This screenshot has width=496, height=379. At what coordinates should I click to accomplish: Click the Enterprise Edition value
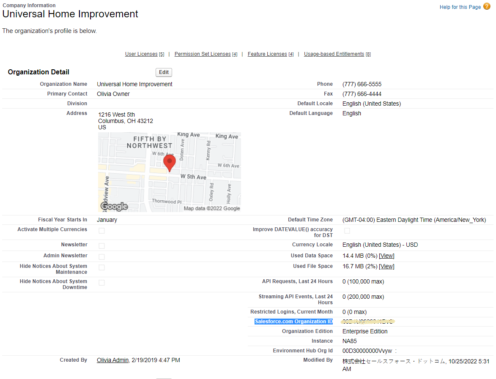click(x=365, y=331)
